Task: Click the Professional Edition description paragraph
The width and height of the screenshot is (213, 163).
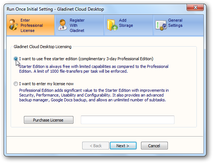Action: point(94,95)
